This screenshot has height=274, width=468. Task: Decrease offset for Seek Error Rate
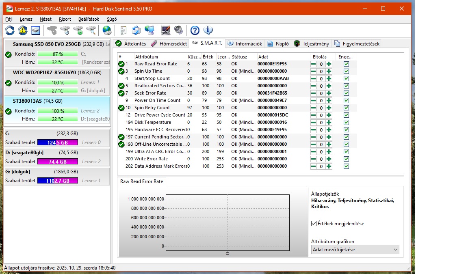click(314, 93)
